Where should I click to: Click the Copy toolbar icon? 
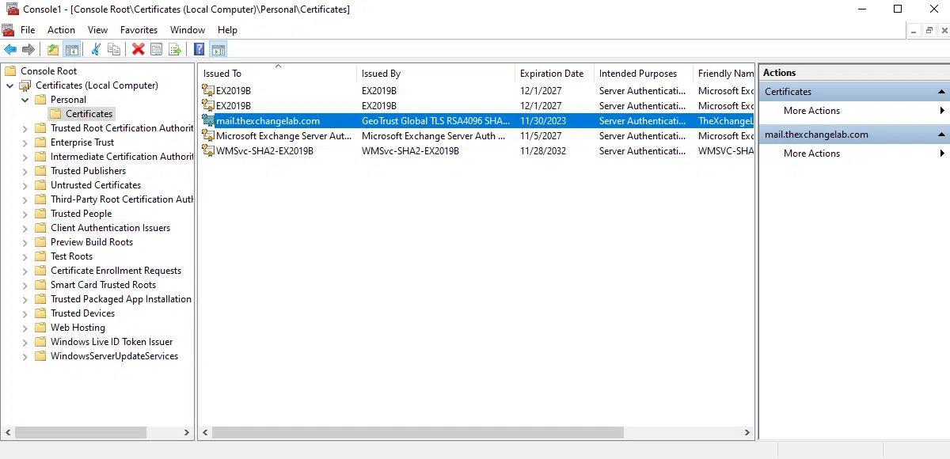(115, 50)
